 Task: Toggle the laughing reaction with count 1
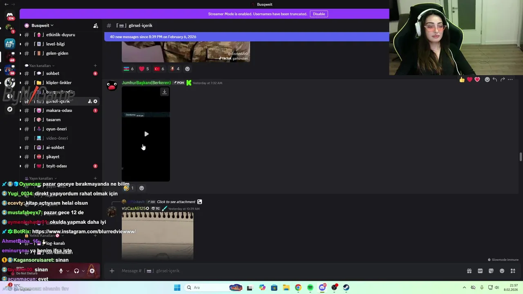click(129, 188)
